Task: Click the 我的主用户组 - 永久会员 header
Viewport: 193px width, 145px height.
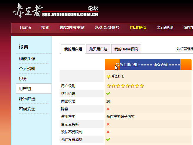Action: [x=148, y=65]
